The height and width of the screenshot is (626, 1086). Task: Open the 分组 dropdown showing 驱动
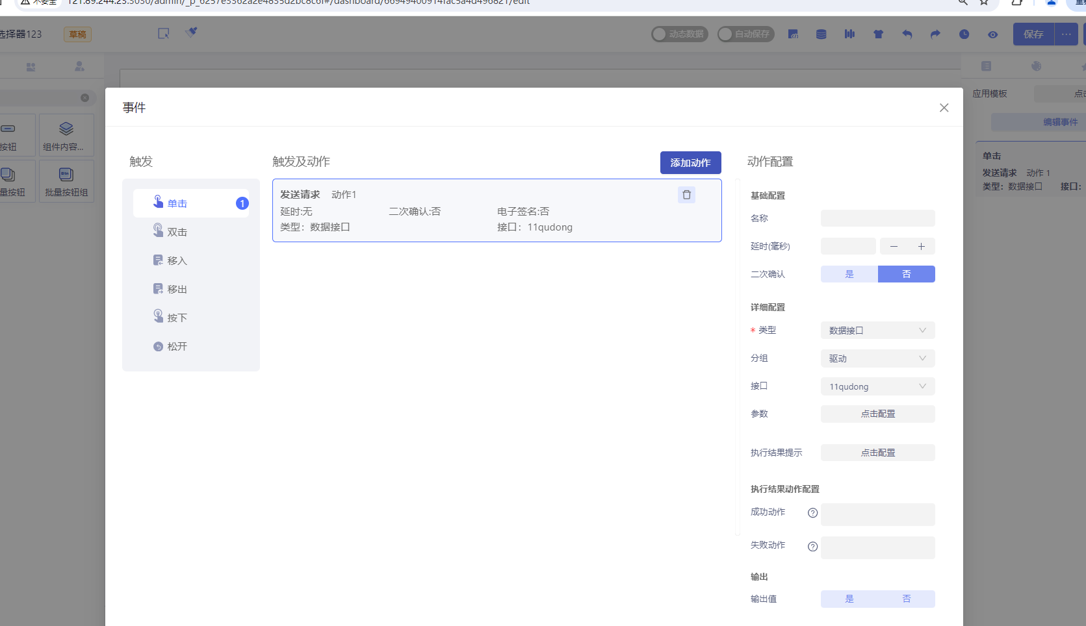click(878, 358)
